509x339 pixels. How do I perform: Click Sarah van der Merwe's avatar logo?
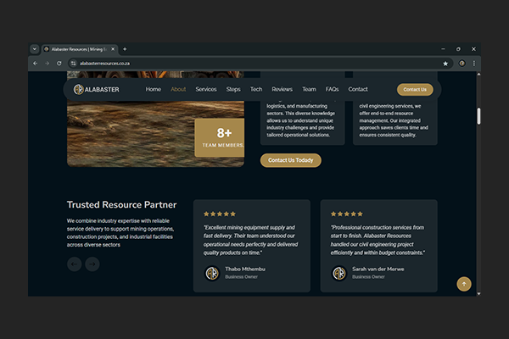[x=339, y=273]
